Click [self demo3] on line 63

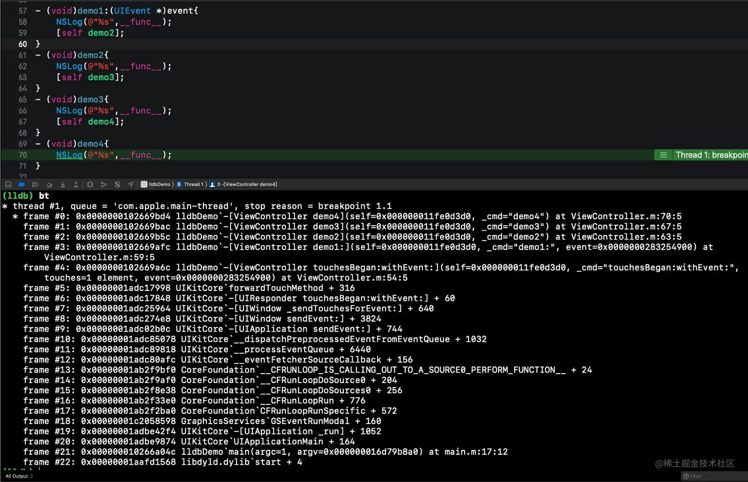pyautogui.click(x=90, y=77)
